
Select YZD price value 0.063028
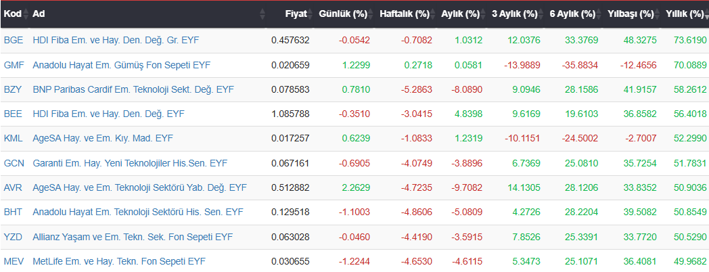(290, 237)
